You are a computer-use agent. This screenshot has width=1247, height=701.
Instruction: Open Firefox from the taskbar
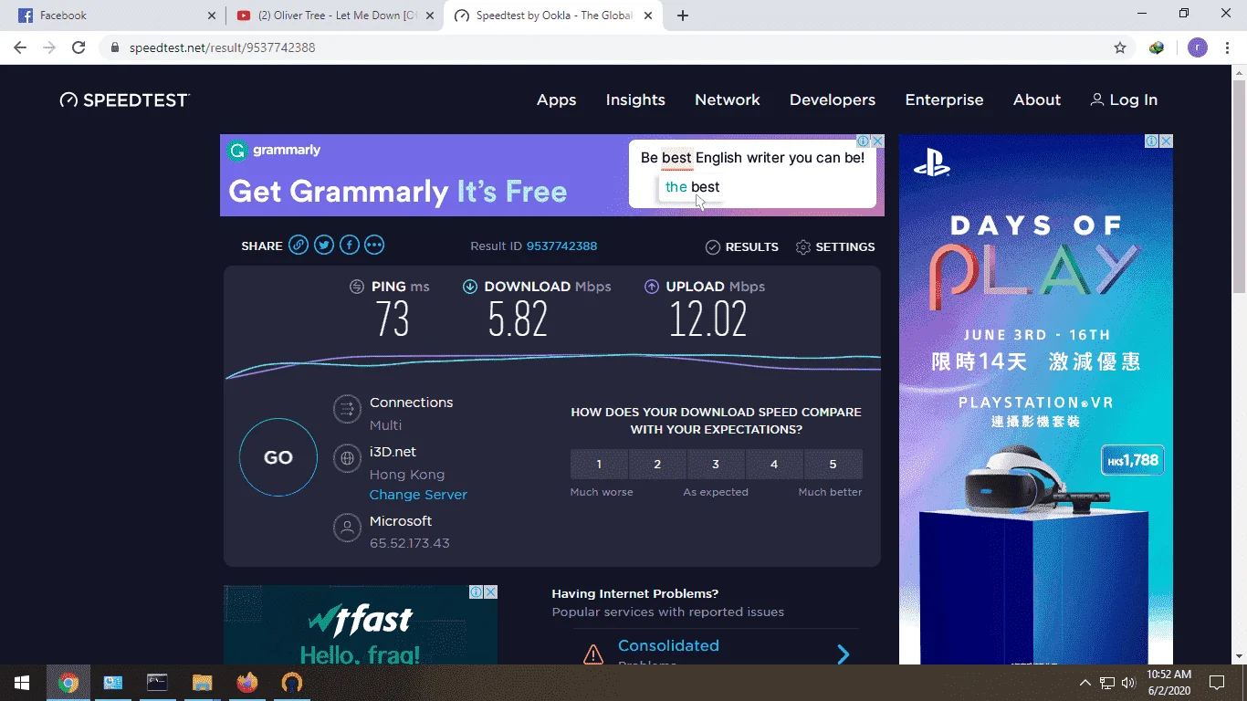246,683
